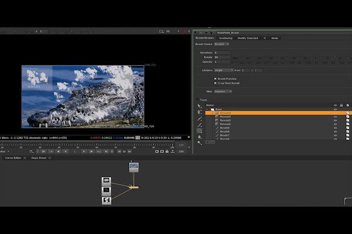The height and width of the screenshot is (234, 352).
Task: Toggle Brush Preview checkbox
Action: click(x=215, y=78)
